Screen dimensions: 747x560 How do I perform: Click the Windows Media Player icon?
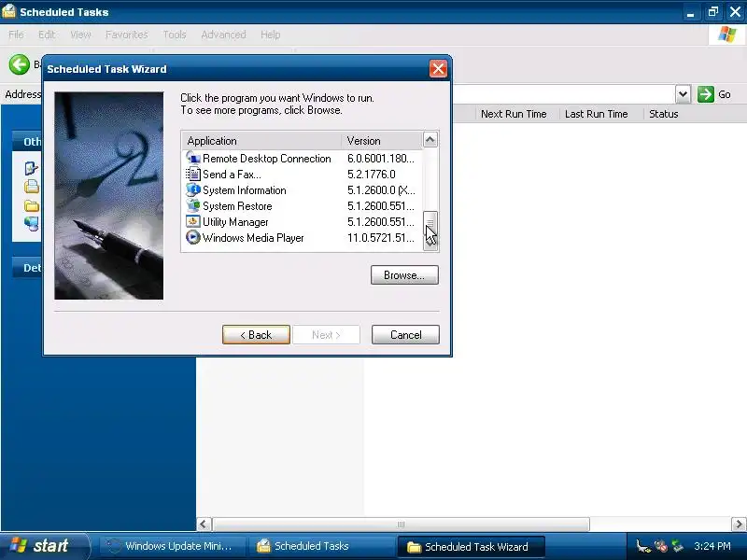[192, 238]
